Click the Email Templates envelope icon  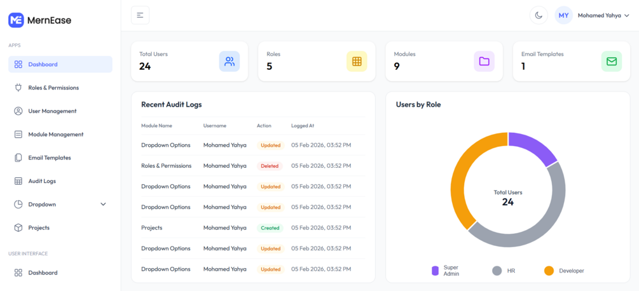point(611,62)
